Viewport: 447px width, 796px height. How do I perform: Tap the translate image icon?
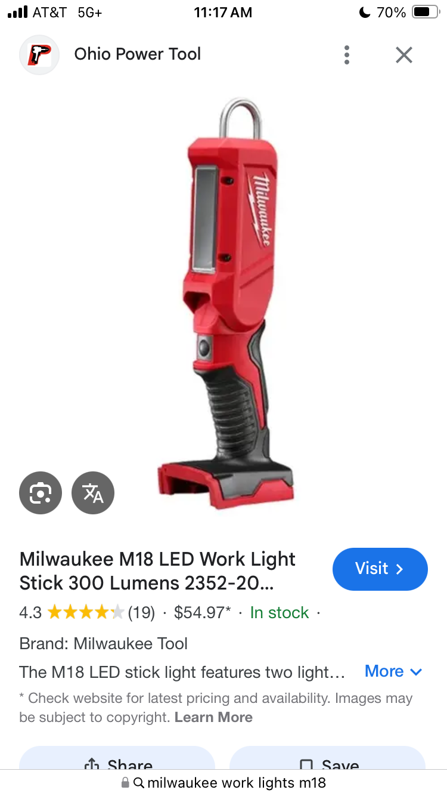93,493
